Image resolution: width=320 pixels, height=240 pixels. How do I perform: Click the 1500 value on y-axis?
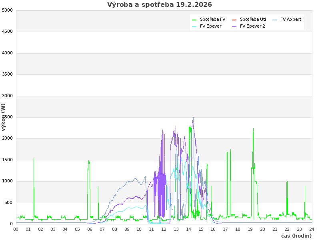tap(7, 160)
